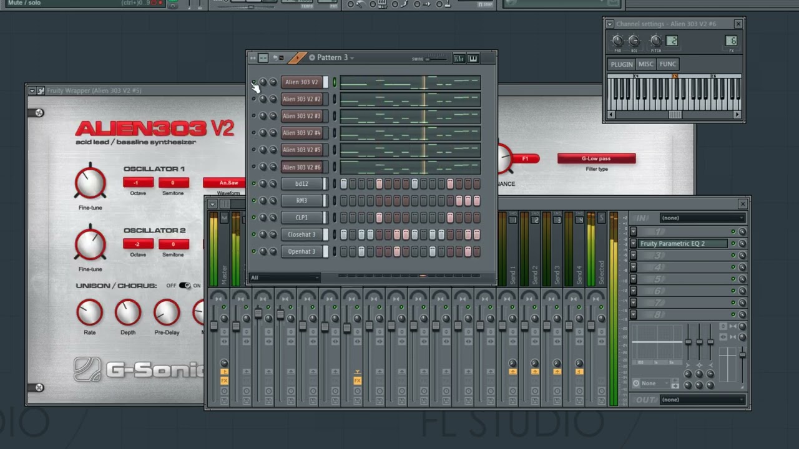Toggle the Unison/Chorus OFF/ON switch

(185, 286)
